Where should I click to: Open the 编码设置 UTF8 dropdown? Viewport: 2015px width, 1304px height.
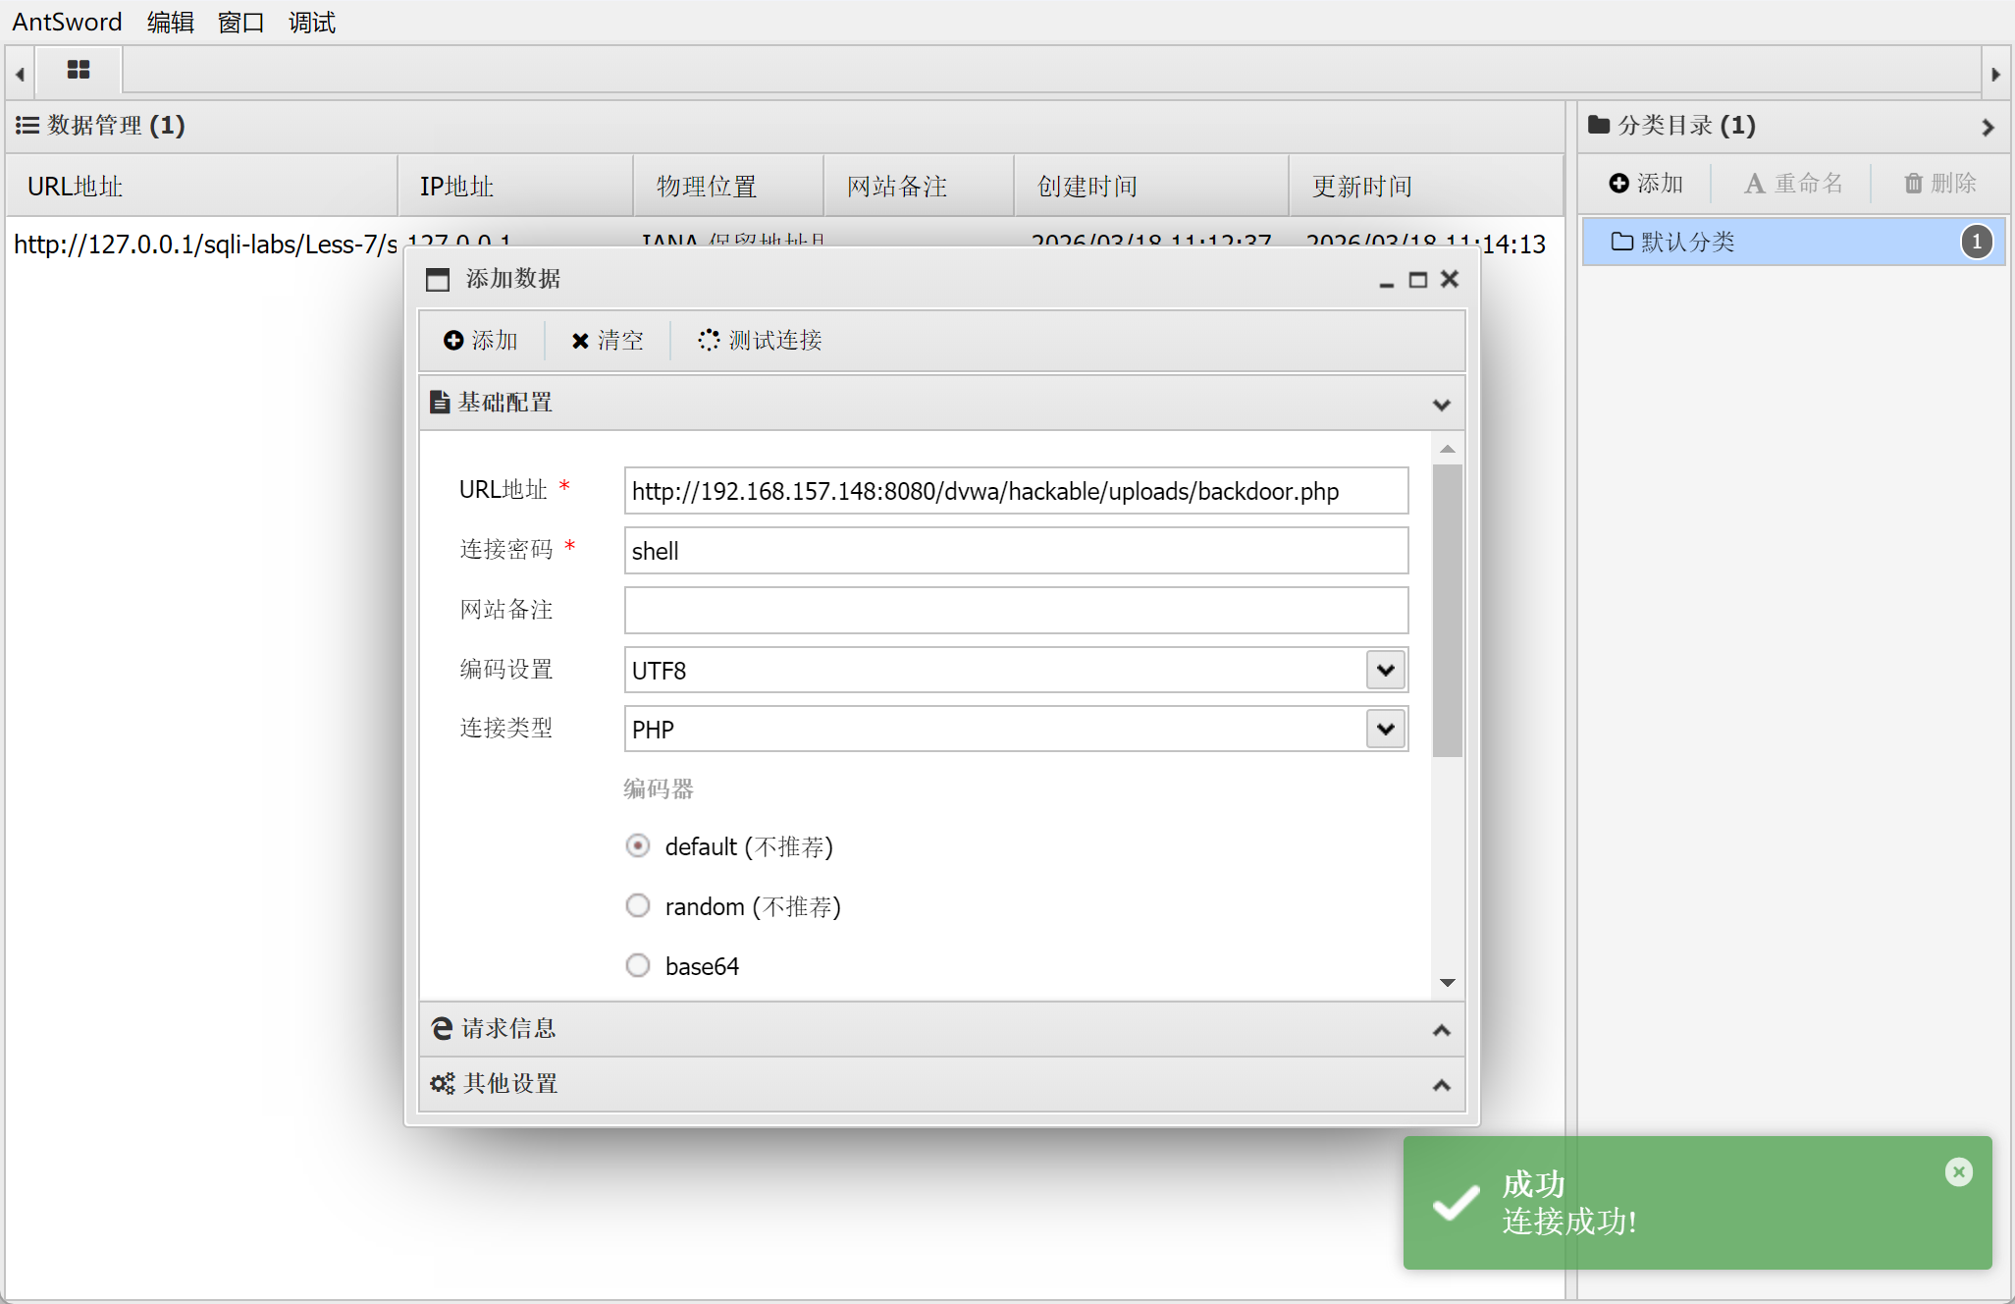(x=1385, y=671)
